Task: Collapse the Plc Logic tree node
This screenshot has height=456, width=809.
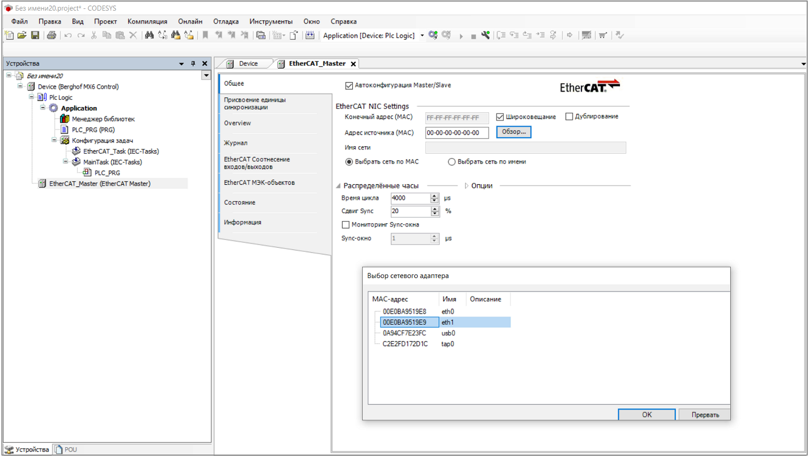Action: 32,97
